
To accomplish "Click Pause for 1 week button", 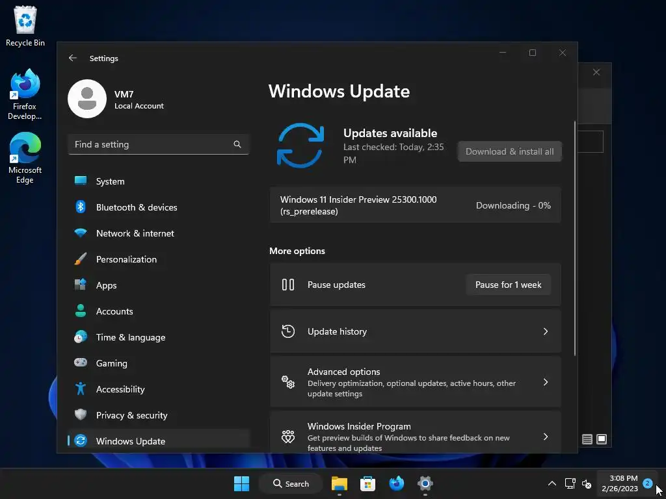I will [x=509, y=285].
